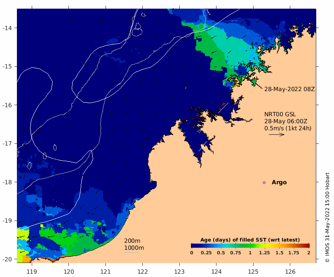Viewport: 334px width, 277px height.
Task: Click the longitude axis label '123'
Action: click(x=179, y=272)
